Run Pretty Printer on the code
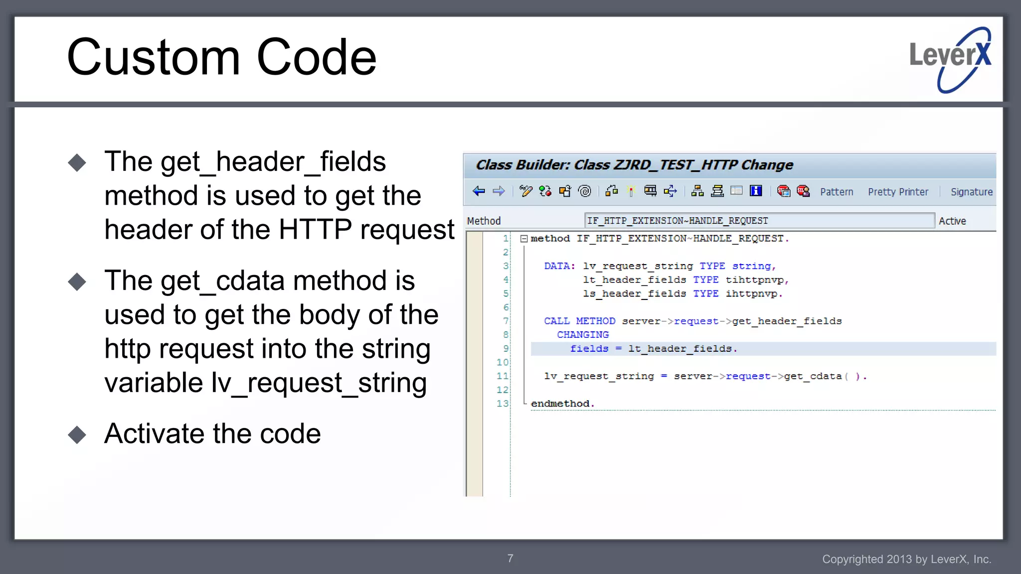The image size is (1021, 574). pyautogui.click(x=898, y=192)
